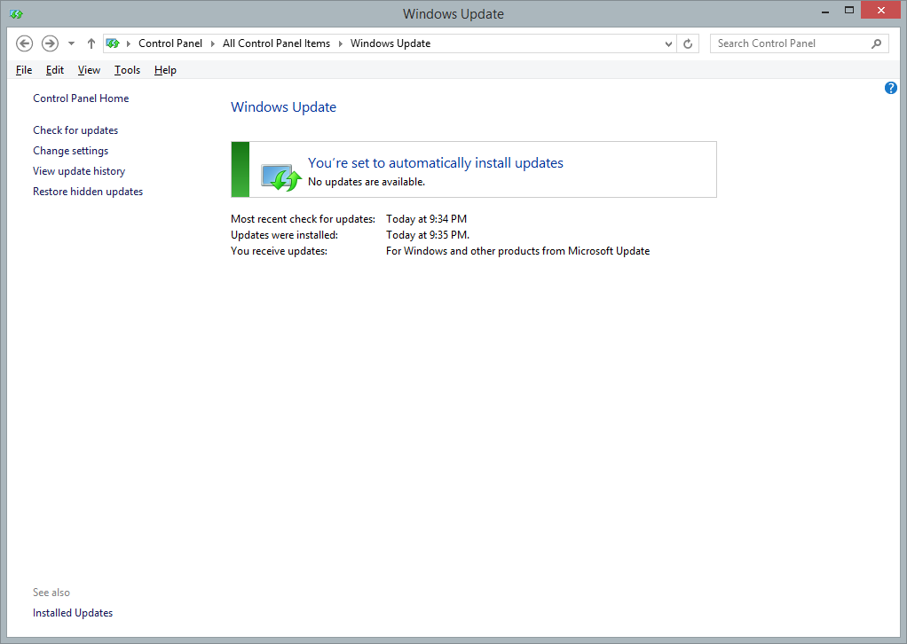Viewport: 907px width, 644px height.
Task: Click the Back navigation arrow
Action: tap(25, 43)
